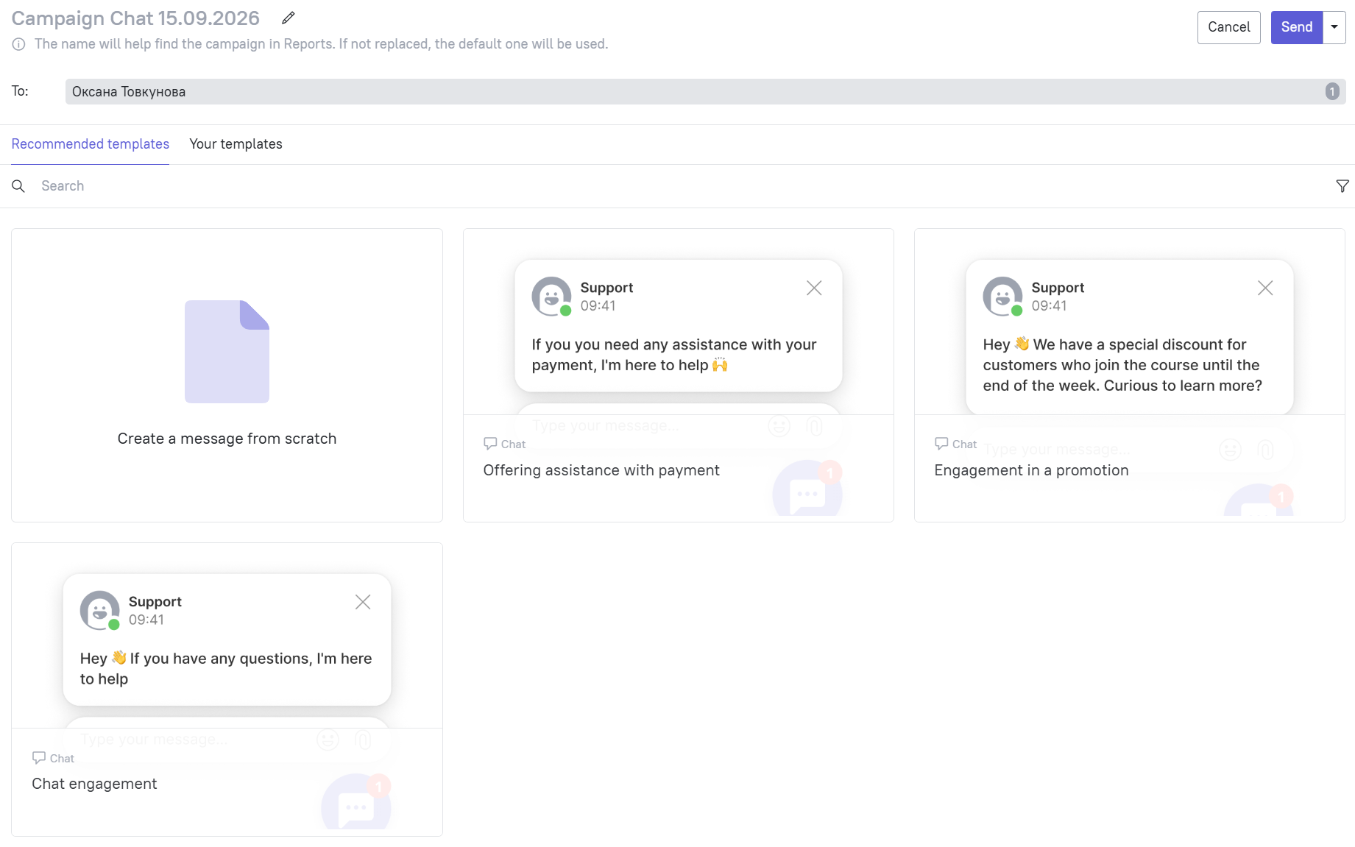
Task: Click the payment assistance message text
Action: click(674, 355)
